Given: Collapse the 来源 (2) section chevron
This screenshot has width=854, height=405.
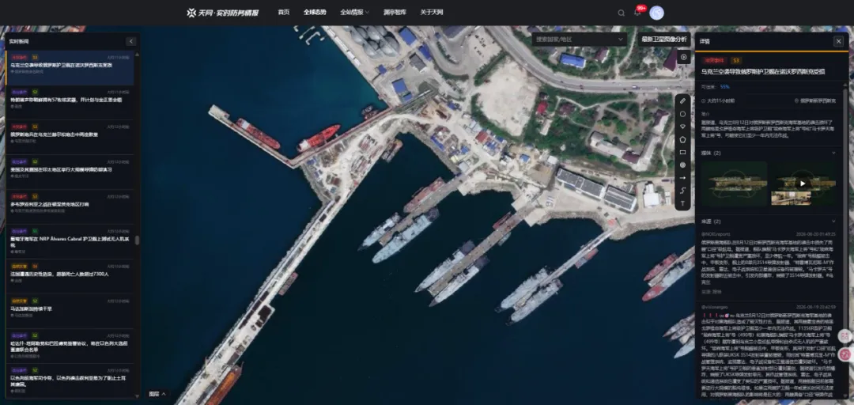Looking at the screenshot, I should [x=833, y=221].
